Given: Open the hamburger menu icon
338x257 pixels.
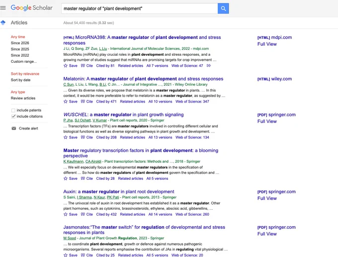Looking at the screenshot, I should click(3, 8).
